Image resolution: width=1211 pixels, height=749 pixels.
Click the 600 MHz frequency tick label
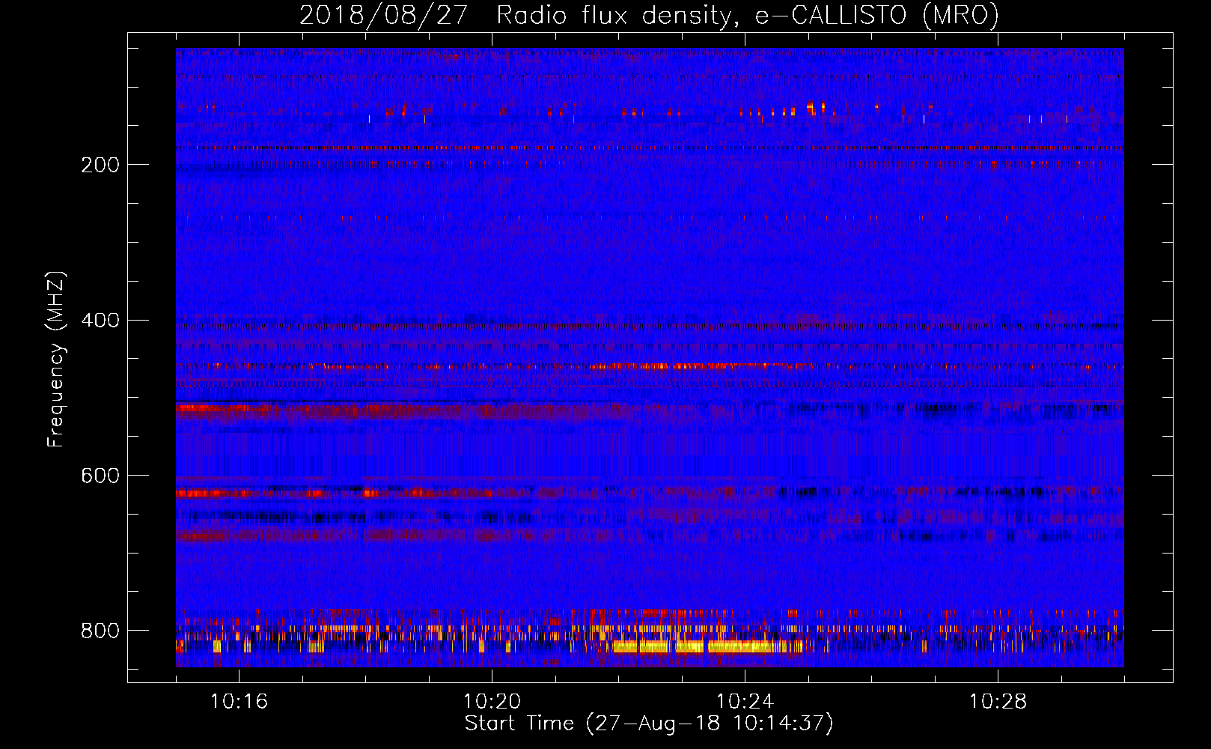[x=100, y=476]
